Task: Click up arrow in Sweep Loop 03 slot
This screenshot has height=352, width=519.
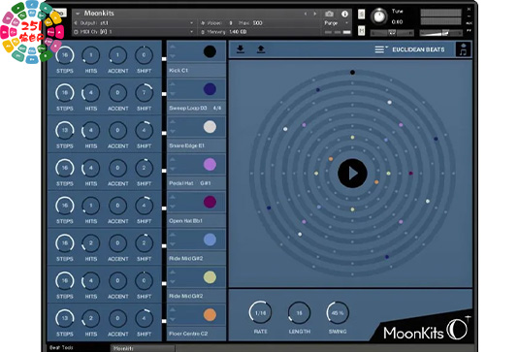Action: 172,84
